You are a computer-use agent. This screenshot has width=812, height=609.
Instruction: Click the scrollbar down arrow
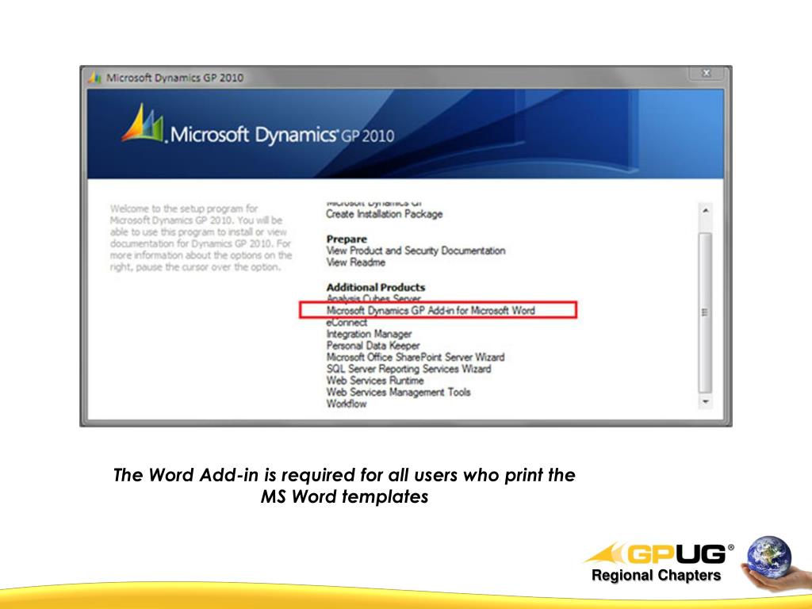pos(705,401)
